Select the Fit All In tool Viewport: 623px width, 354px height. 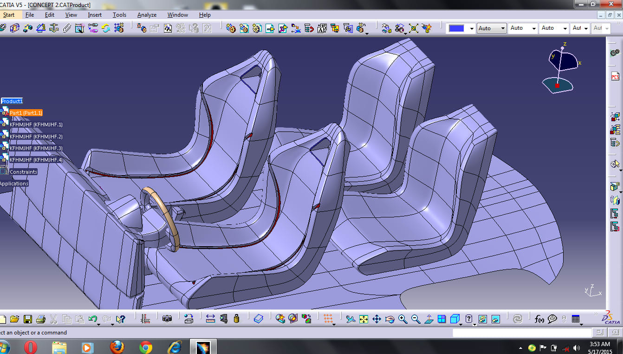[x=363, y=319]
